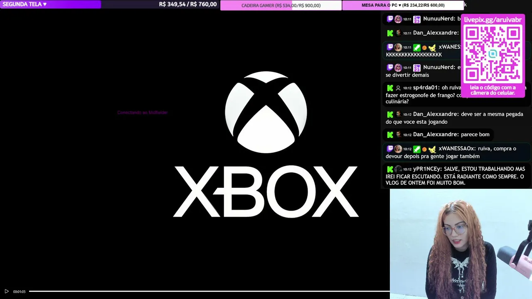Click the green sword badge on the 'compra o devour' message
This screenshot has width=532, height=299.
pyautogui.click(x=417, y=149)
